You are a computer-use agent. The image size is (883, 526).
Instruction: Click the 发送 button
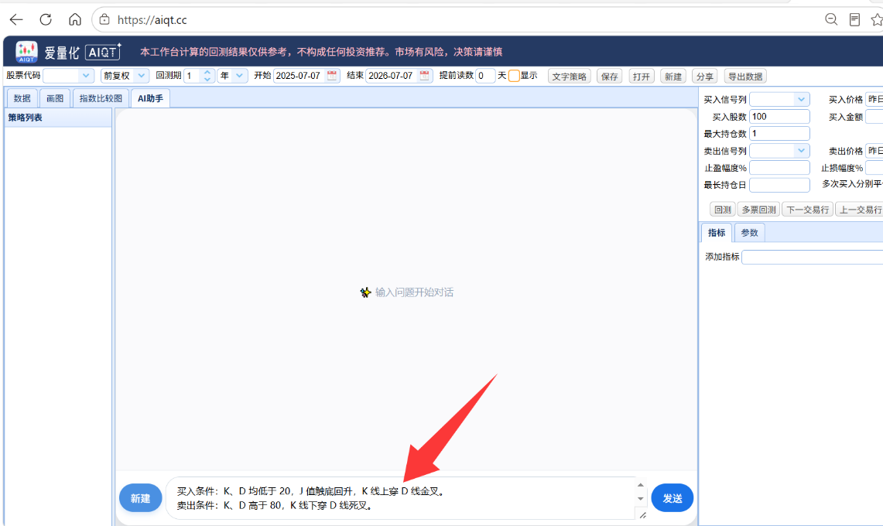point(672,498)
